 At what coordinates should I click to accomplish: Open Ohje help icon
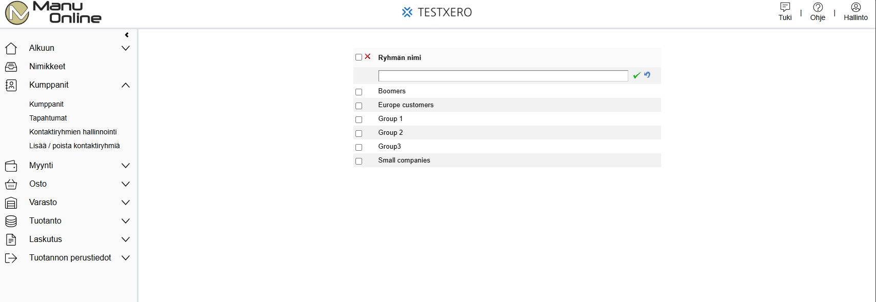[x=818, y=7]
